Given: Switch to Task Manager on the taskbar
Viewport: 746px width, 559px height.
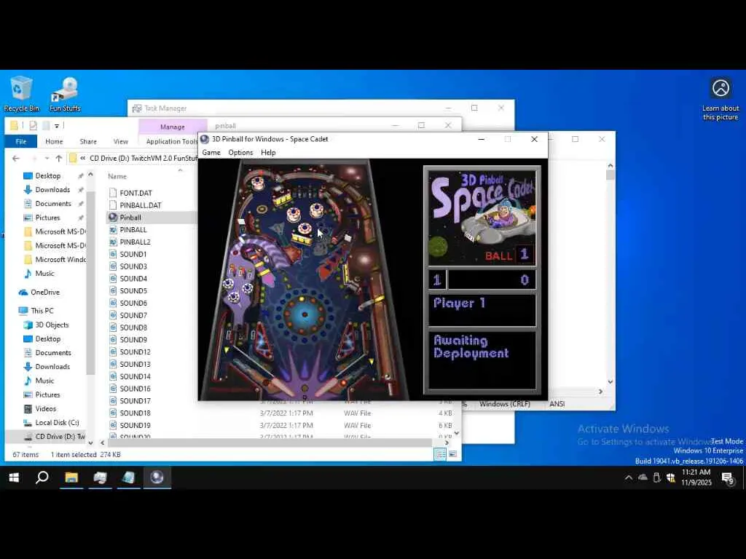Looking at the screenshot, I should point(100,477).
